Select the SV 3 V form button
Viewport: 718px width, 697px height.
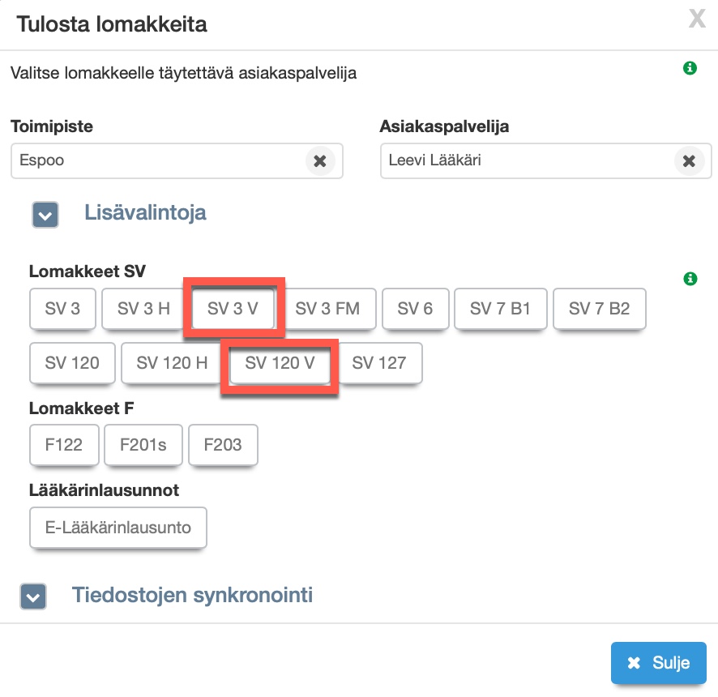coord(234,309)
